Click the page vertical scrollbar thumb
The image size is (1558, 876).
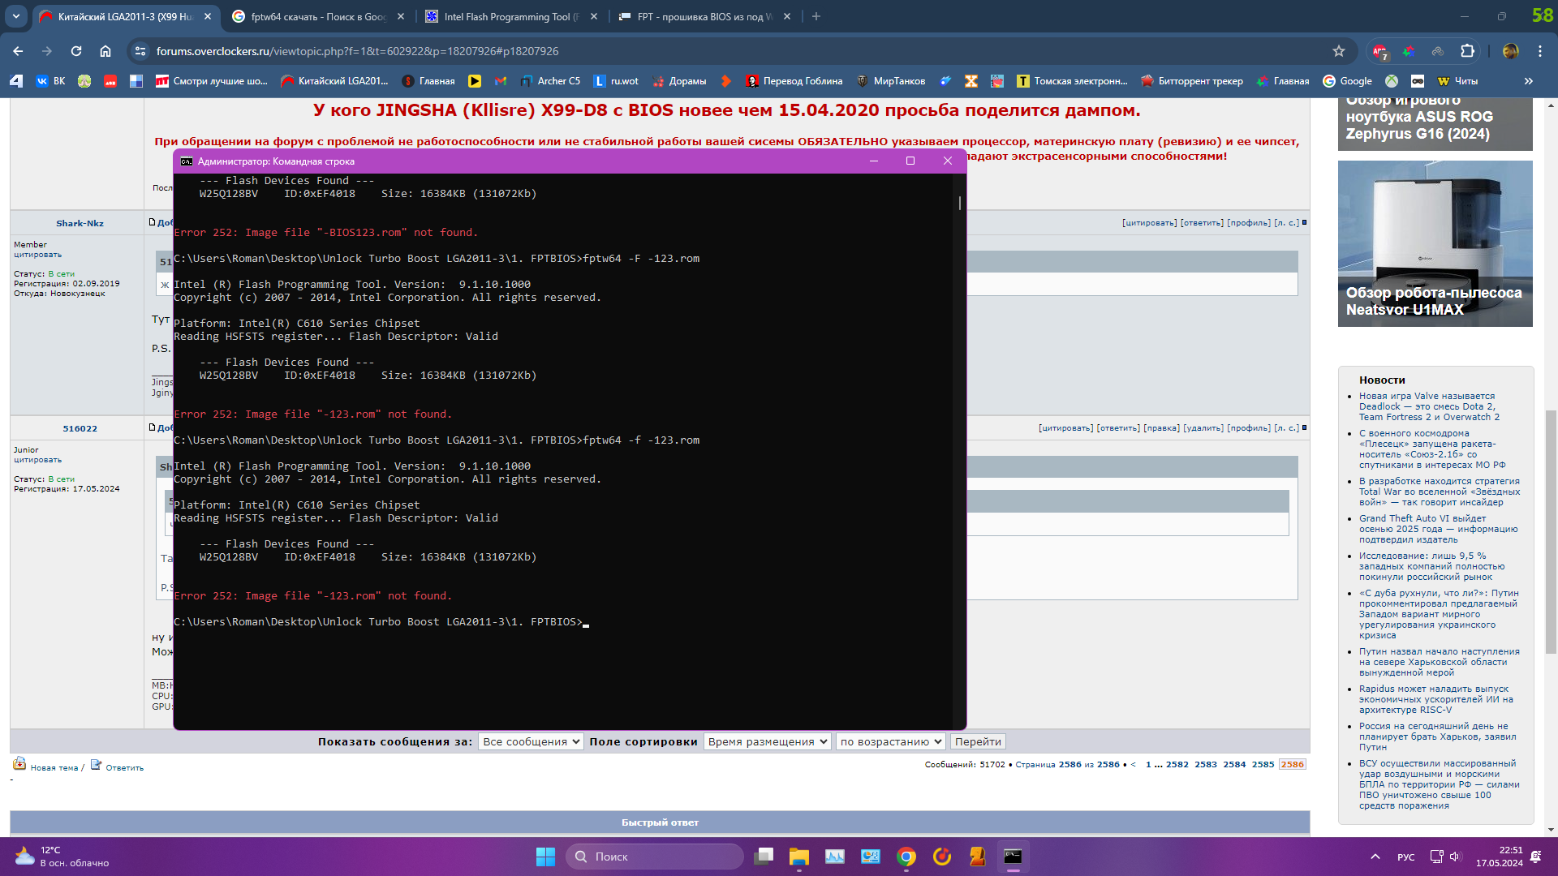(1551, 531)
